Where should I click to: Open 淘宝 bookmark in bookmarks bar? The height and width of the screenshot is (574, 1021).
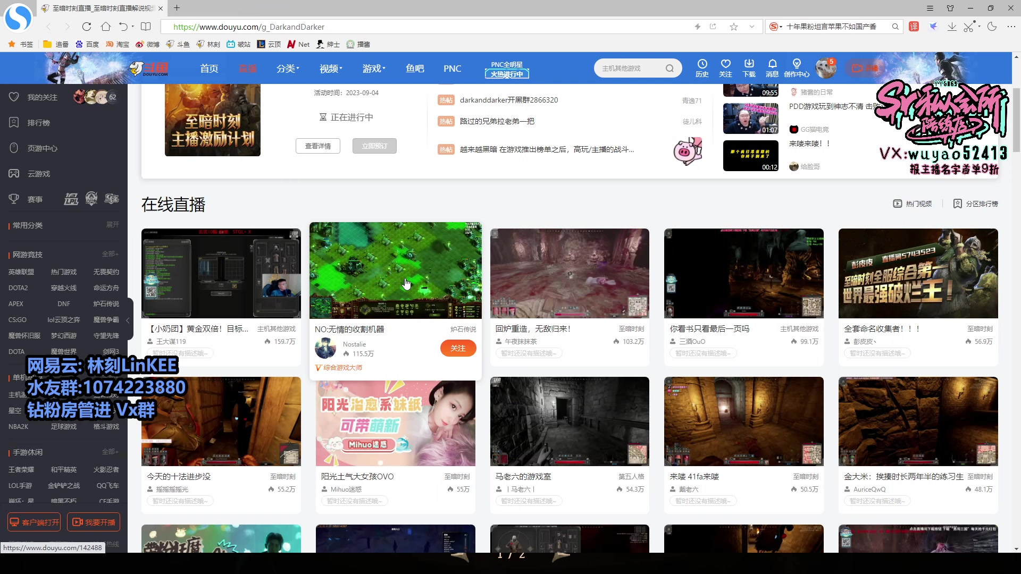(x=117, y=44)
